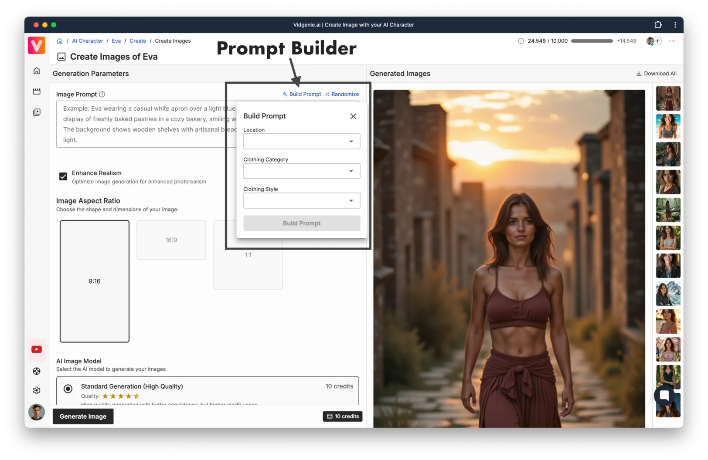This screenshot has height=460, width=708.
Task: Open the home icon in left sidebar
Action: pos(37,71)
